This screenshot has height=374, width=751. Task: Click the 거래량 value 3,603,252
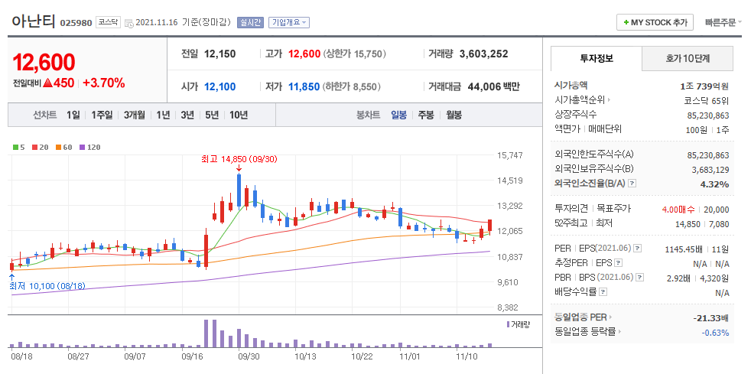(x=484, y=54)
